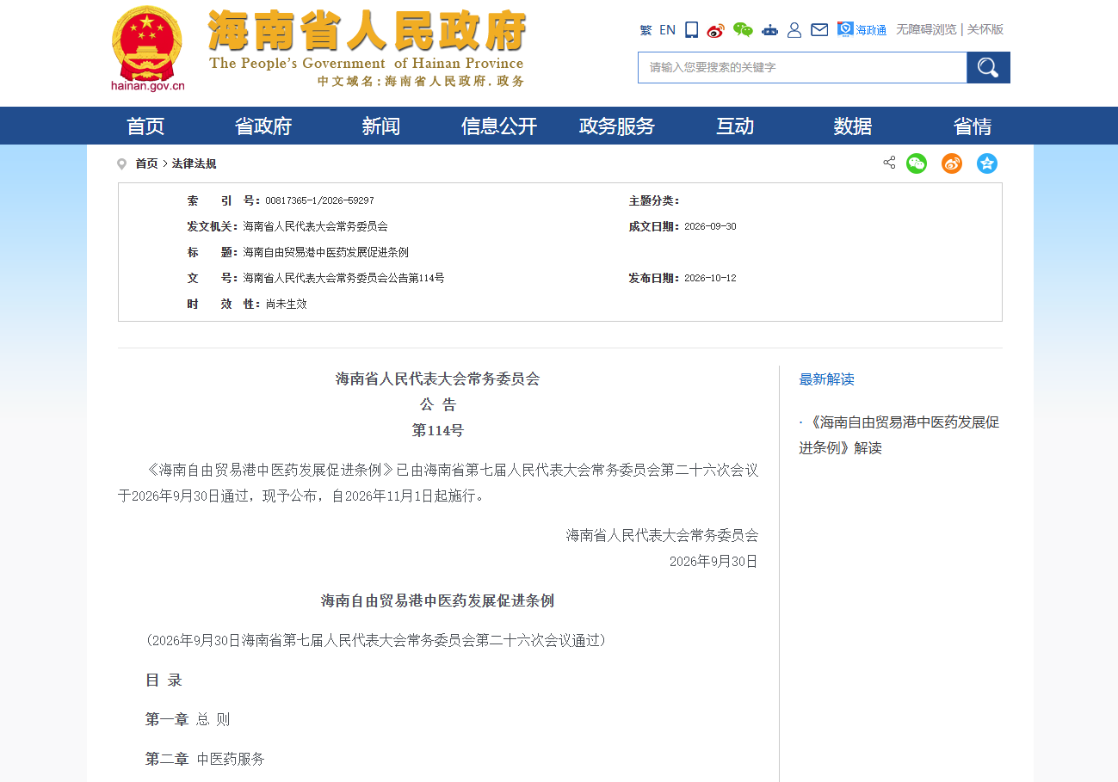Screen dimensions: 1118x782
Task: Open the 省情 navigation item
Action: [973, 126]
